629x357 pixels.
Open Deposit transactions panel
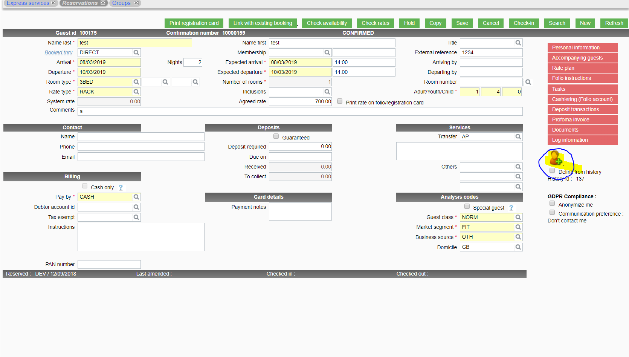point(583,109)
